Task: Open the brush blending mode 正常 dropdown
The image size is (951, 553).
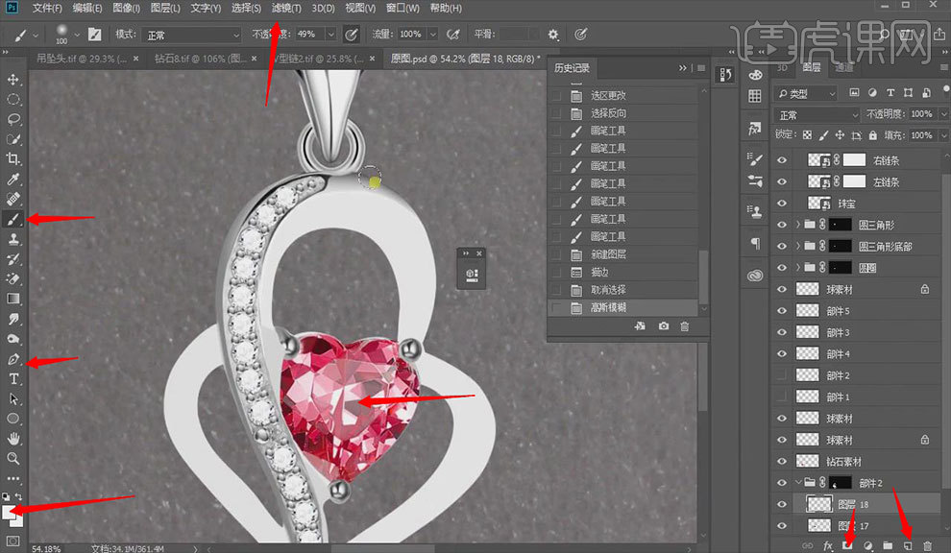Action: click(x=191, y=35)
